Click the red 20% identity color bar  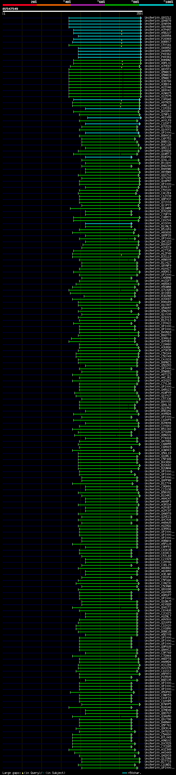point(20,5)
